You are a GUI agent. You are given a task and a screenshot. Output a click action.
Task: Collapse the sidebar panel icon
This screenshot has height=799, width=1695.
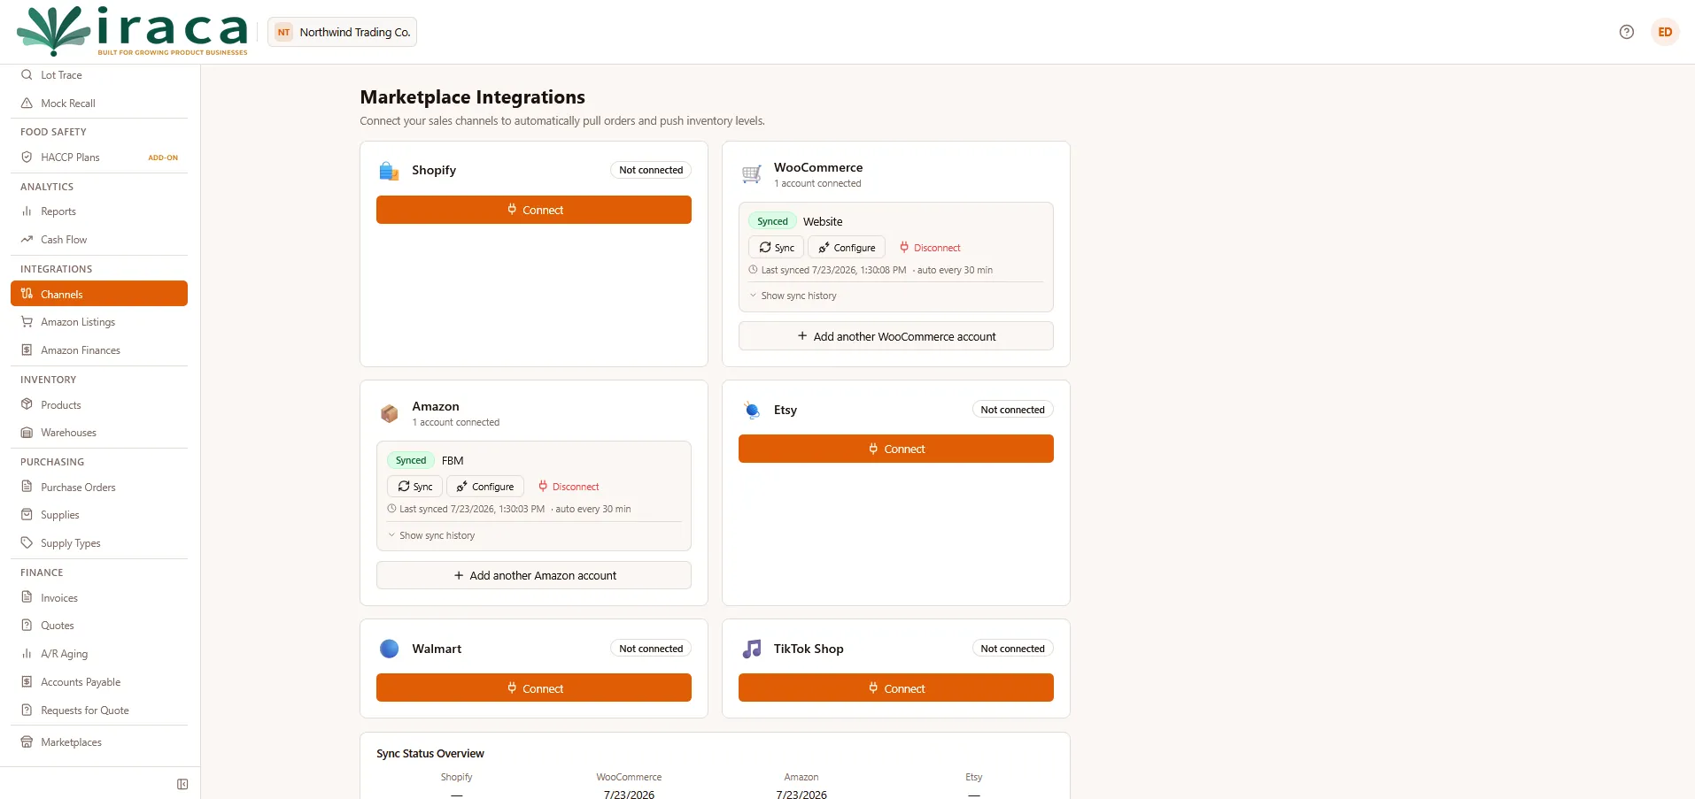(182, 784)
